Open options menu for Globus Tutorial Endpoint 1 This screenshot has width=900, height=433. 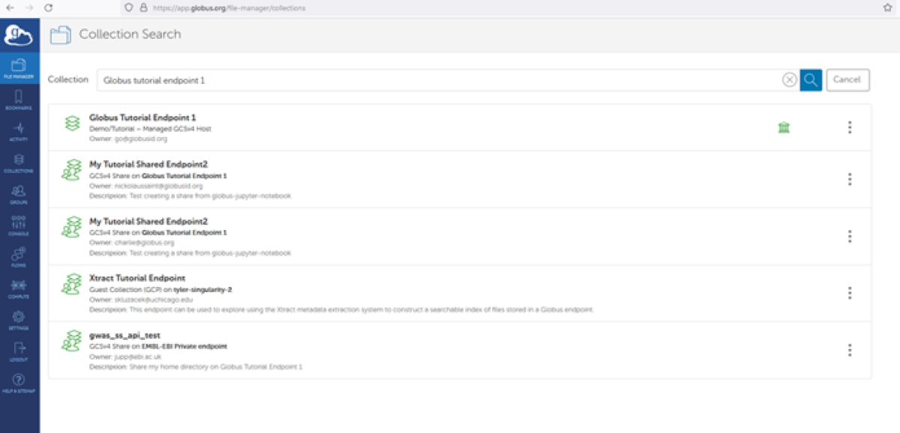(x=849, y=127)
